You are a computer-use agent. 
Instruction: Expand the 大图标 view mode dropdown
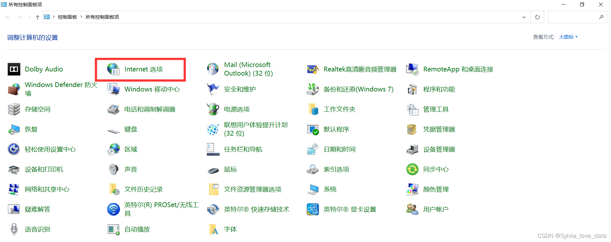pyautogui.click(x=568, y=37)
